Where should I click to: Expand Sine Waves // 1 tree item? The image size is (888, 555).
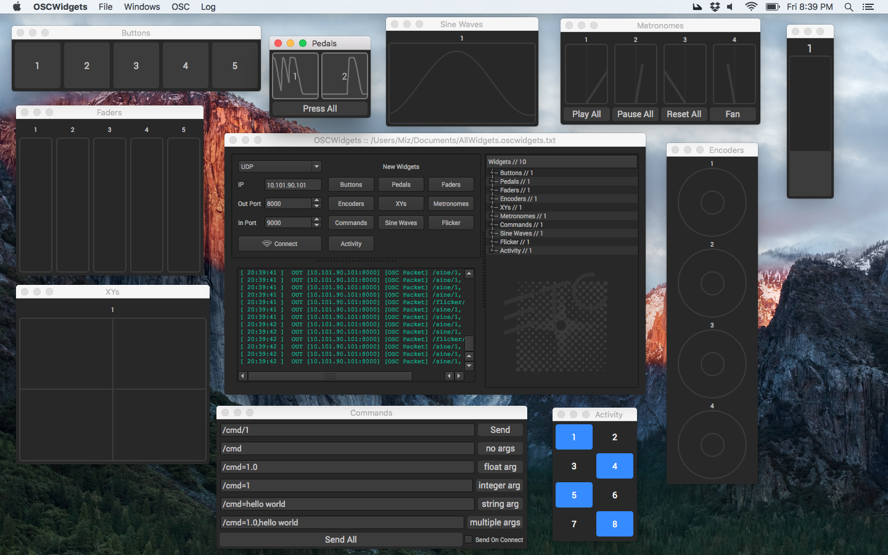pos(493,234)
